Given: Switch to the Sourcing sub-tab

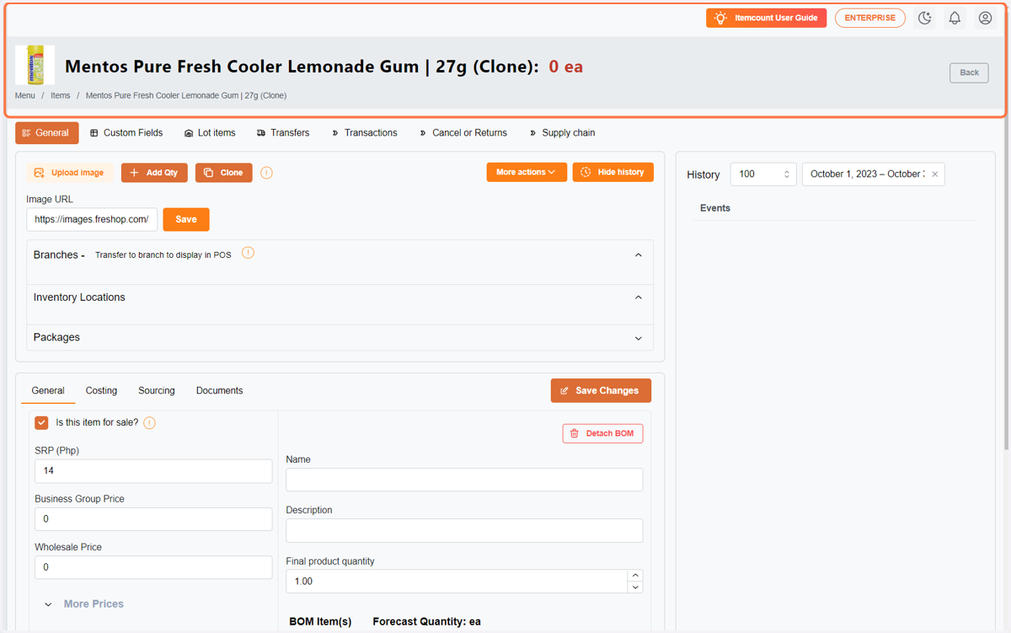Looking at the screenshot, I should (157, 390).
